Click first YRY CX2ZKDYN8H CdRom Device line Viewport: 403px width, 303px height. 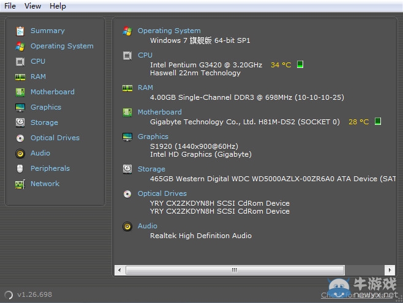point(220,203)
